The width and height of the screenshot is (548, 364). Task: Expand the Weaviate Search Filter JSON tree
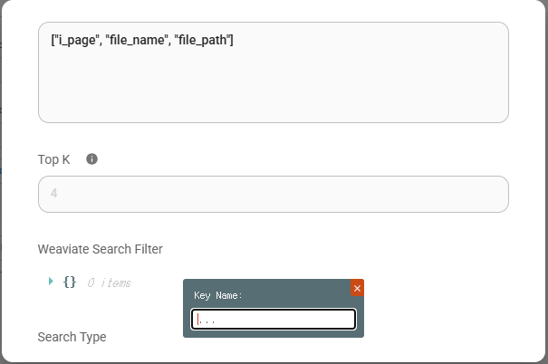(52, 282)
